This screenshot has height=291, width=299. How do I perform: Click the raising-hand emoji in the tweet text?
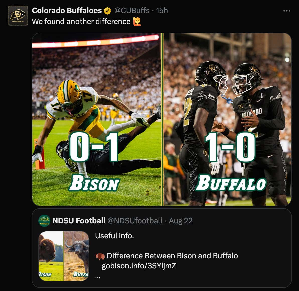click(137, 22)
